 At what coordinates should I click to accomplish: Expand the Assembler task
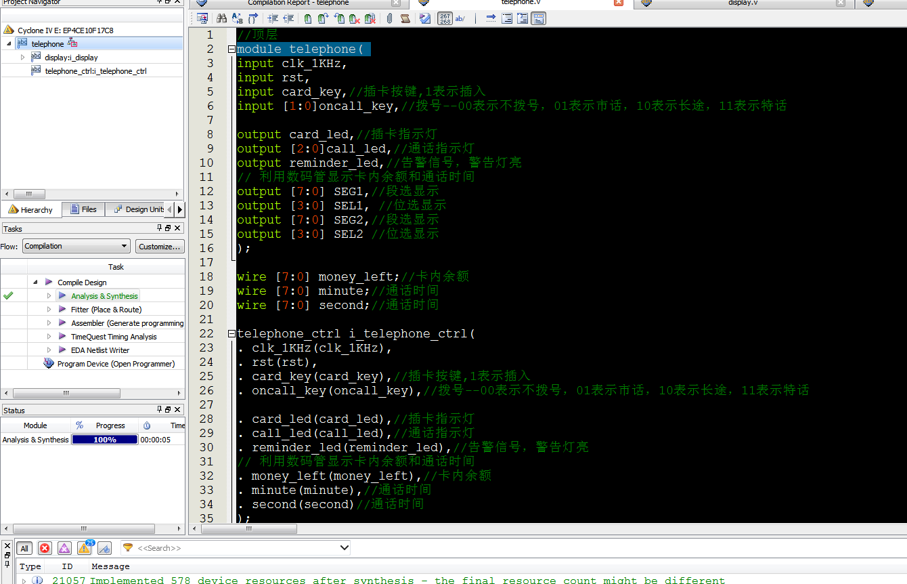pyautogui.click(x=49, y=322)
